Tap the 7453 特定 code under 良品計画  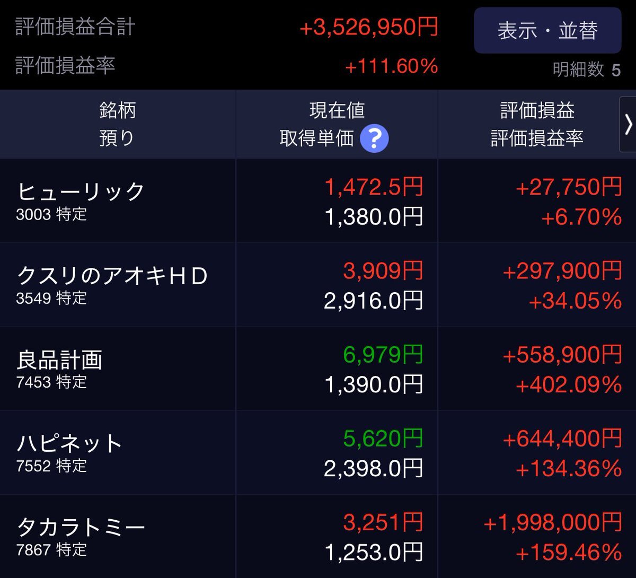coord(51,382)
